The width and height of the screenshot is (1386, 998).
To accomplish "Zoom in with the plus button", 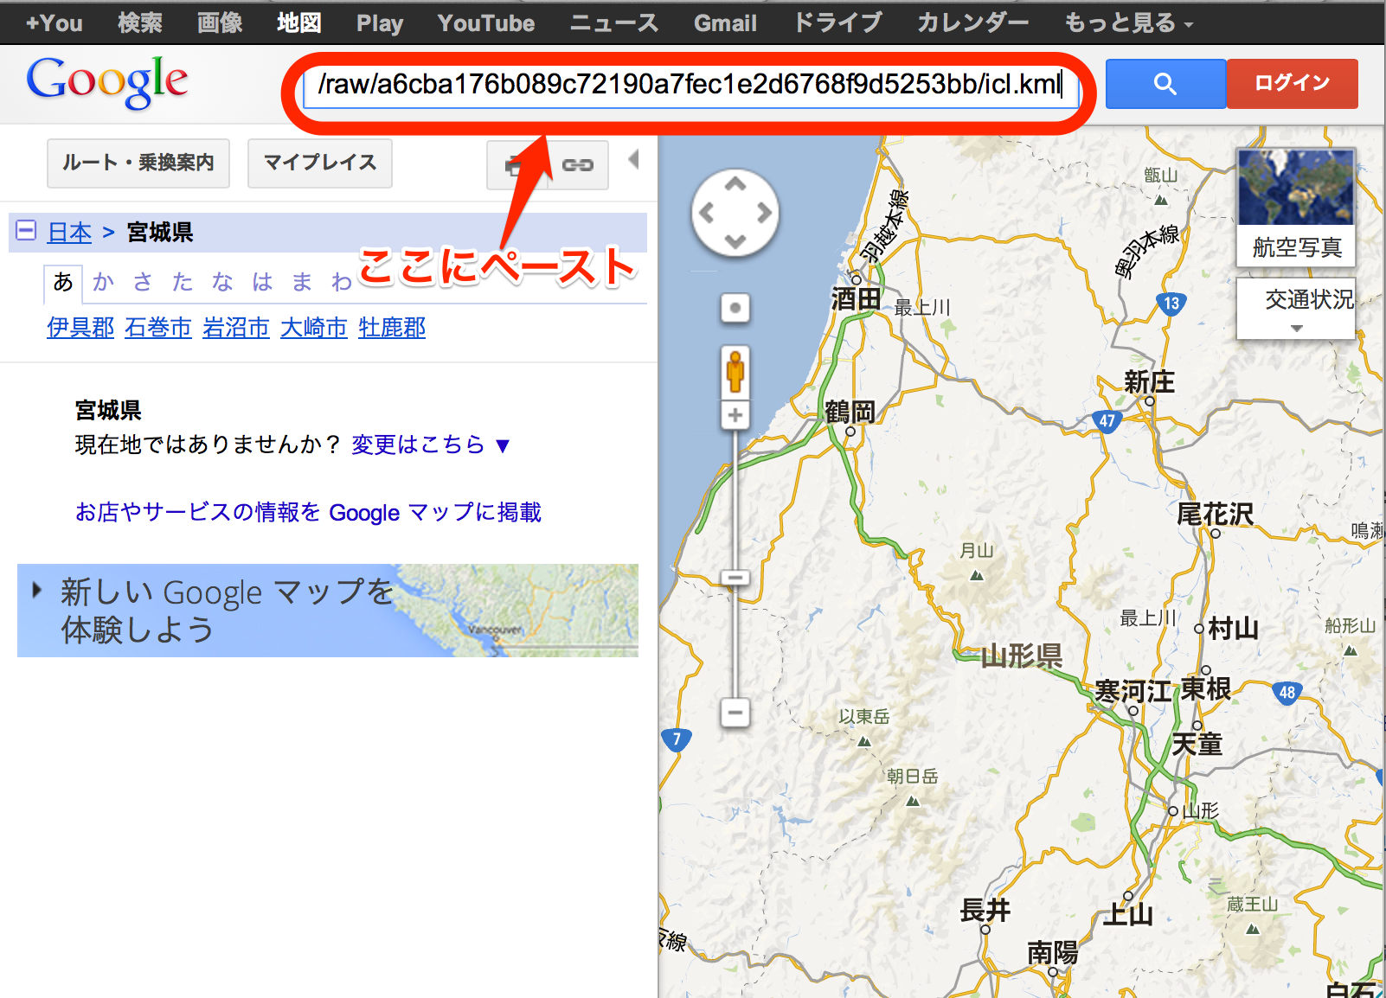I will pyautogui.click(x=735, y=415).
